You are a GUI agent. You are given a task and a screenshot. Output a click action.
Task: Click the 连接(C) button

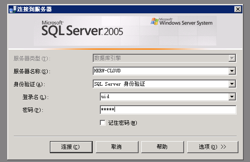pos(71,147)
